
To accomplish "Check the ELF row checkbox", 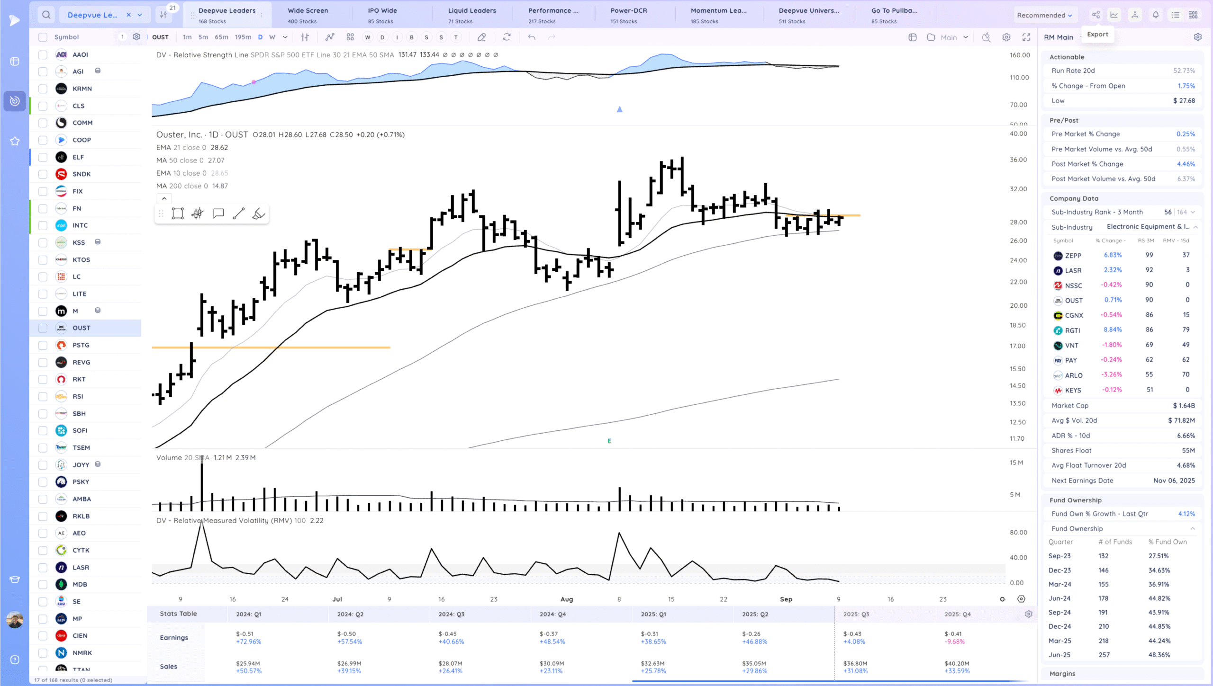I will [43, 157].
